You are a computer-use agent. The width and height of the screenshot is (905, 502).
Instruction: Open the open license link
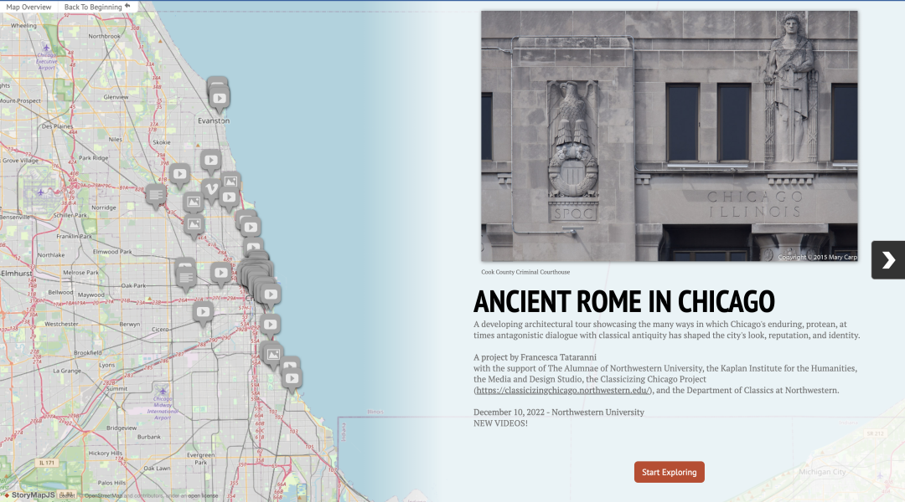pos(203,495)
